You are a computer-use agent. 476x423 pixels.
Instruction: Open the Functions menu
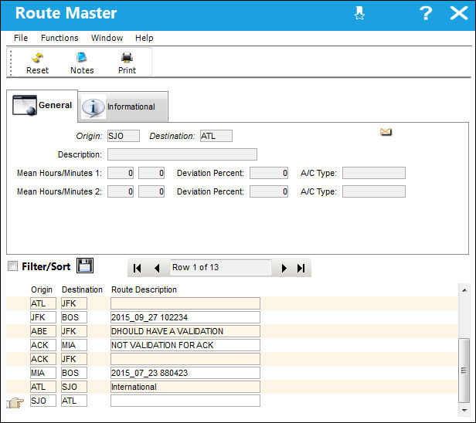tap(59, 38)
